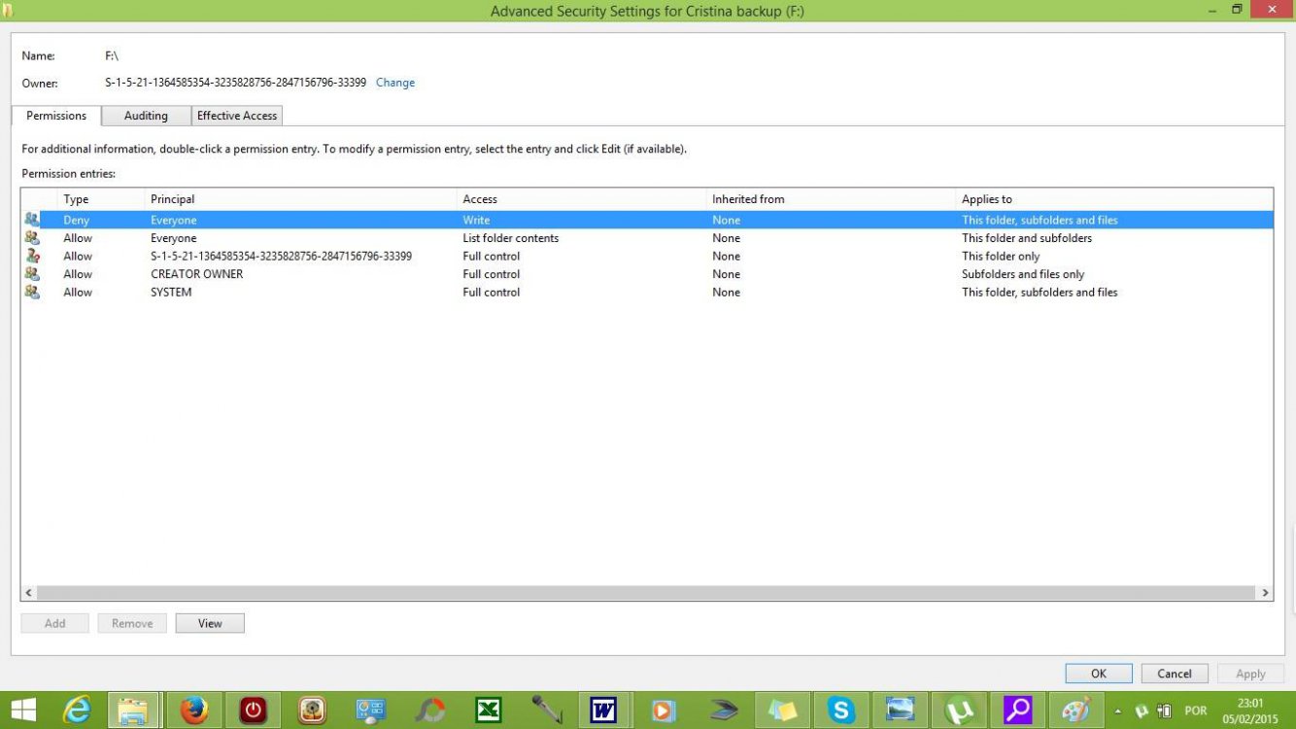Screen dimensions: 1296x729
Task: Click the group icon of the Deny entry
Action: pos(33,220)
